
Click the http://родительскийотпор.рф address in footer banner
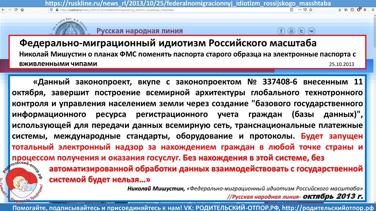(328, 208)
